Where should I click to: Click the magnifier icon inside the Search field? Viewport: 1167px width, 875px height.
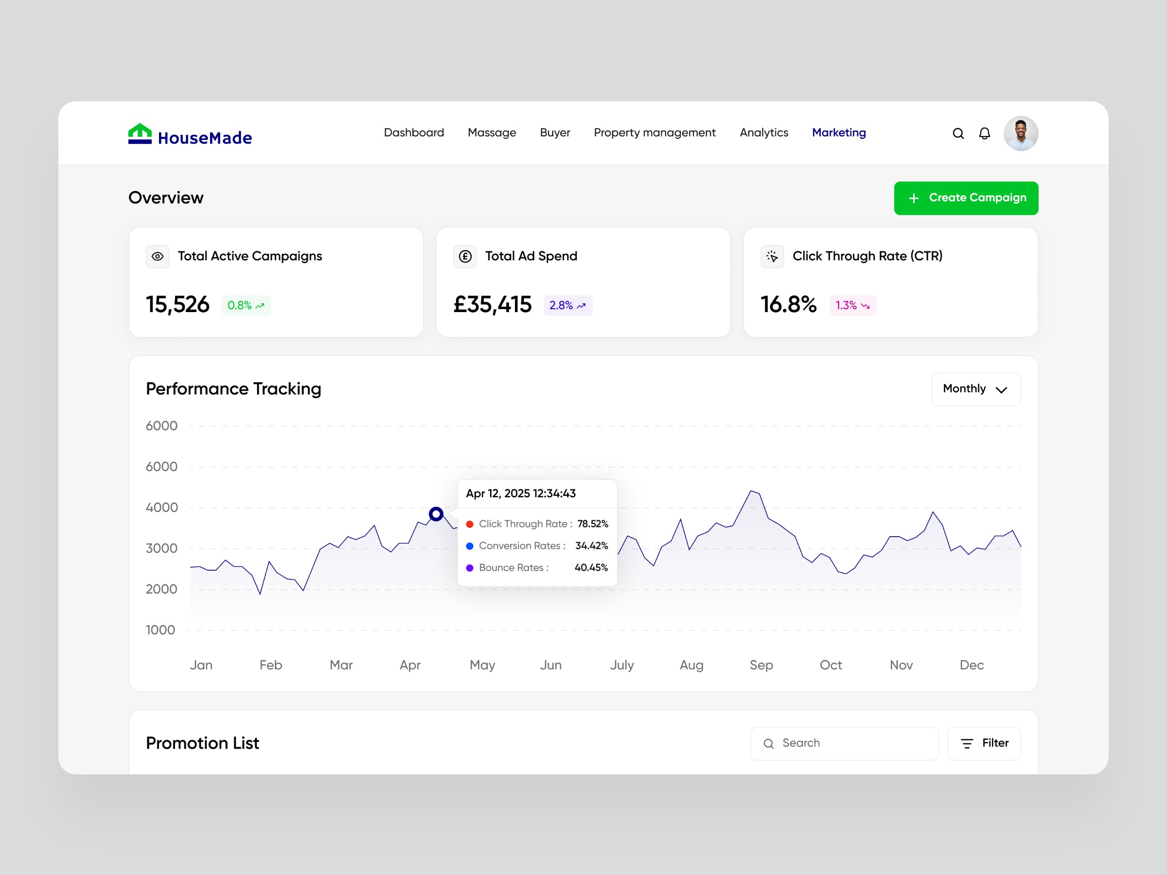769,743
